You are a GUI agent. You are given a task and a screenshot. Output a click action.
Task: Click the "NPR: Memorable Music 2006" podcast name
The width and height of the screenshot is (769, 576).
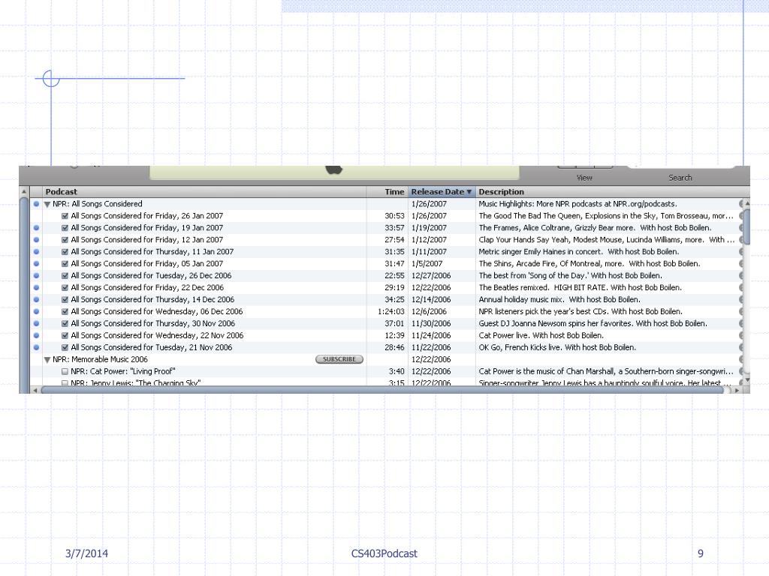pos(100,359)
